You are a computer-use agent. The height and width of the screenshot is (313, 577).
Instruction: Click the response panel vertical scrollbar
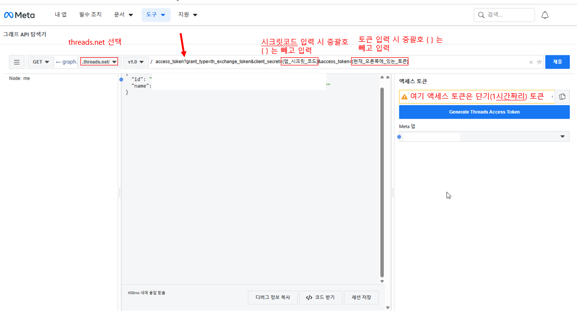pyautogui.click(x=382, y=183)
